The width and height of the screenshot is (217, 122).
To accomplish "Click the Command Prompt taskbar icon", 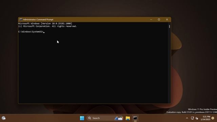I will pos(135,118).
